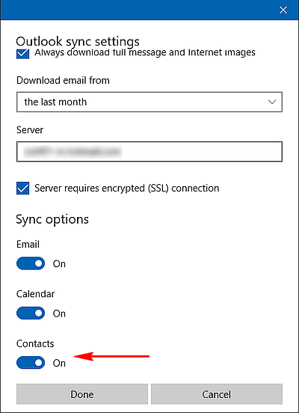Switch off the Contacts sync toggle
Image resolution: width=299 pixels, height=413 pixels.
click(x=31, y=363)
